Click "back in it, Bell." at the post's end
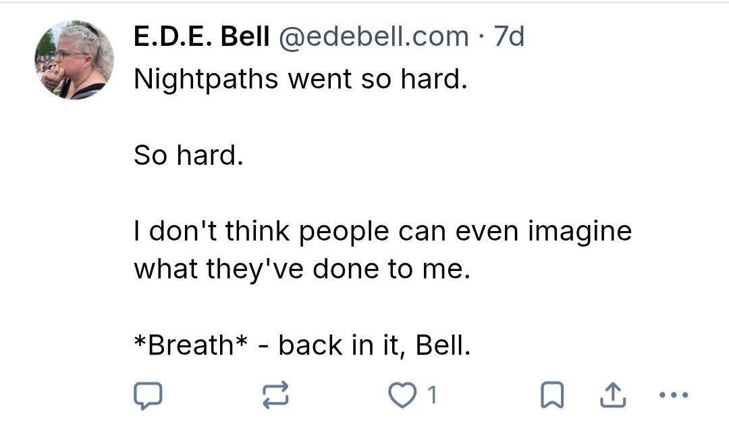This screenshot has width=729, height=431. click(373, 345)
